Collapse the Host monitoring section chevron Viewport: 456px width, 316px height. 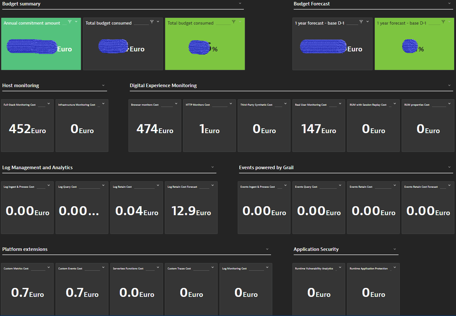coord(104,85)
